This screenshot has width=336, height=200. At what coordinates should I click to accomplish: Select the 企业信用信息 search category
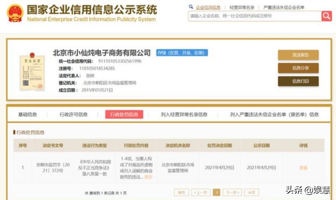click(208, 8)
